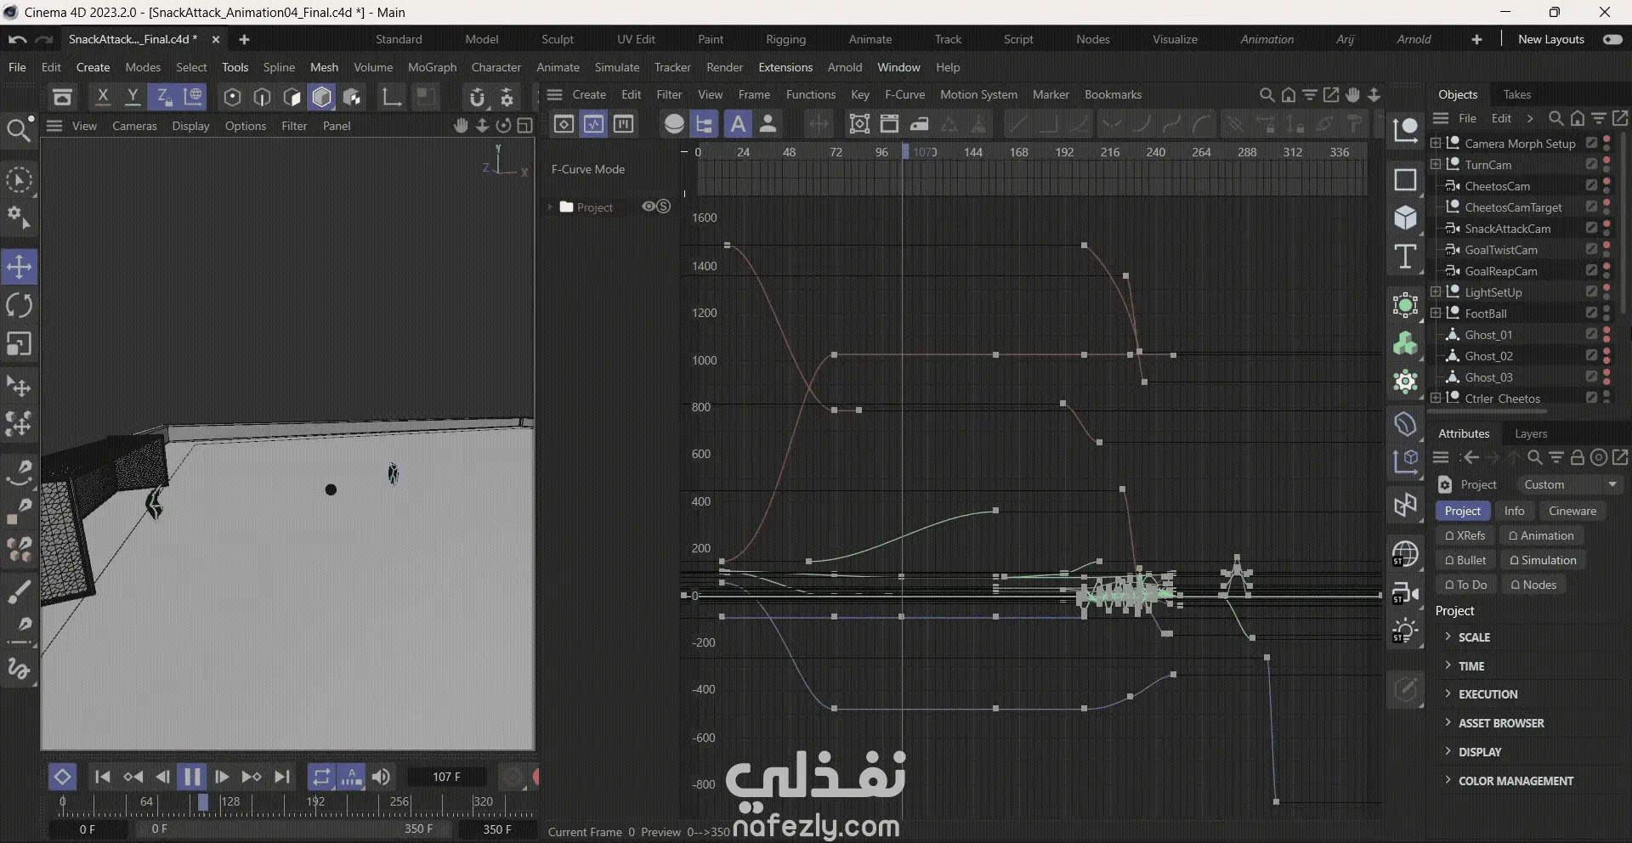Click the Objects manager vertical scrollbar
Screen dimensions: 1632x843
point(1623,223)
